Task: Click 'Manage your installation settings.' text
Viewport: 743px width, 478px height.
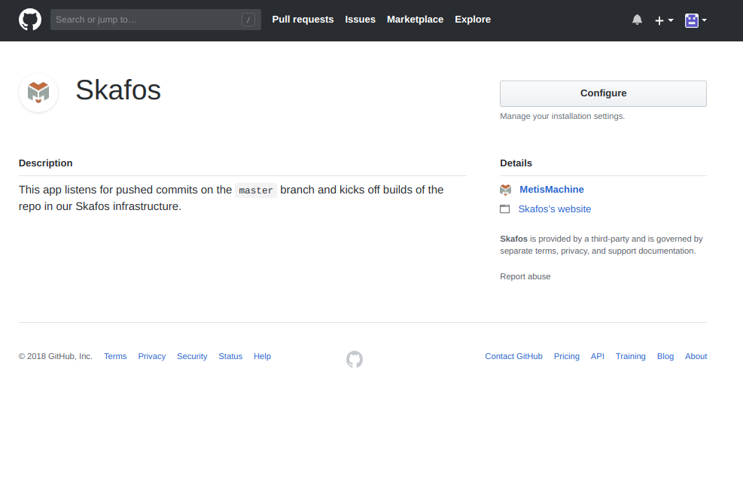Action: tap(562, 116)
